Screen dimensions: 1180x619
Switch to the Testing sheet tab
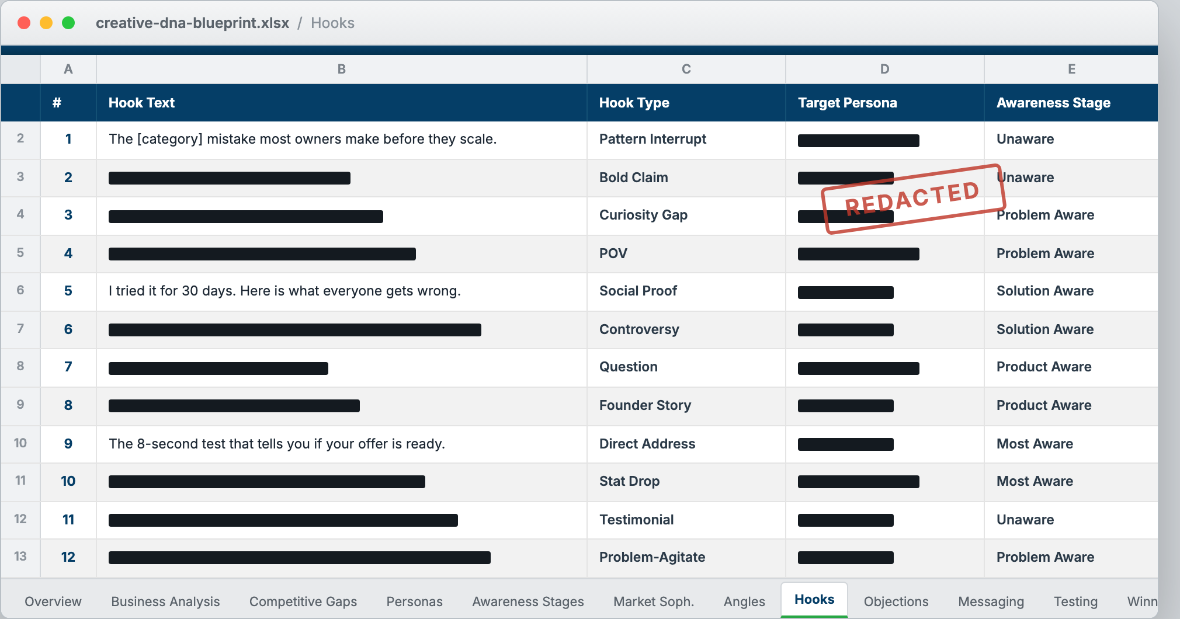coord(1076,601)
